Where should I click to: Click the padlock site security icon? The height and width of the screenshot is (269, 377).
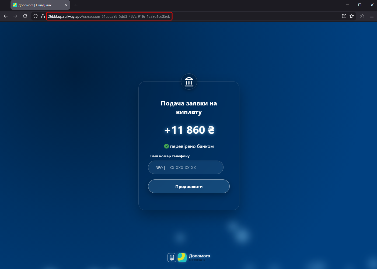pos(43,16)
